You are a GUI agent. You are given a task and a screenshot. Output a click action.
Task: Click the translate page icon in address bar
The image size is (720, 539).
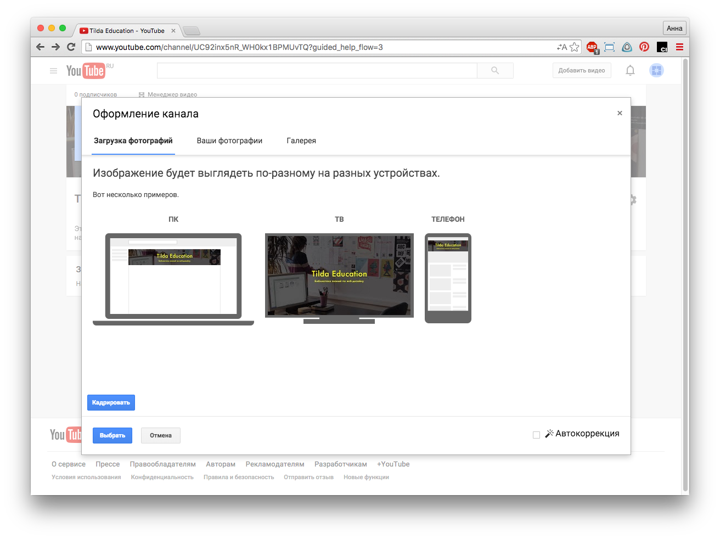click(x=561, y=47)
